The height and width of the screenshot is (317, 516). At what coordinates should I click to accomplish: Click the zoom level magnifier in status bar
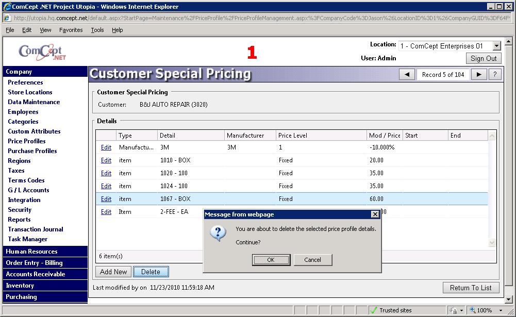point(473,310)
